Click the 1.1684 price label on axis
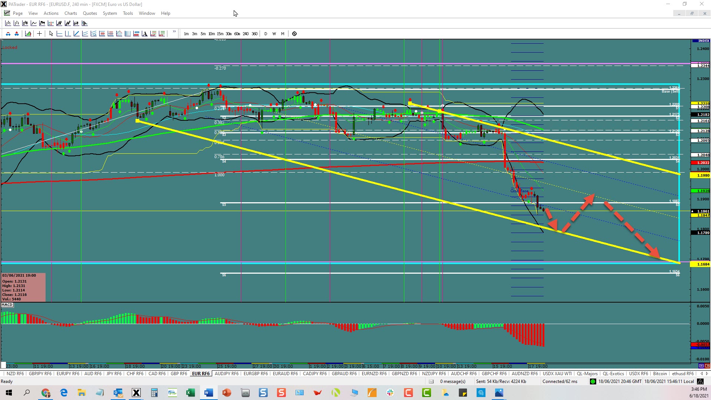The image size is (711, 400). pyautogui.click(x=701, y=264)
